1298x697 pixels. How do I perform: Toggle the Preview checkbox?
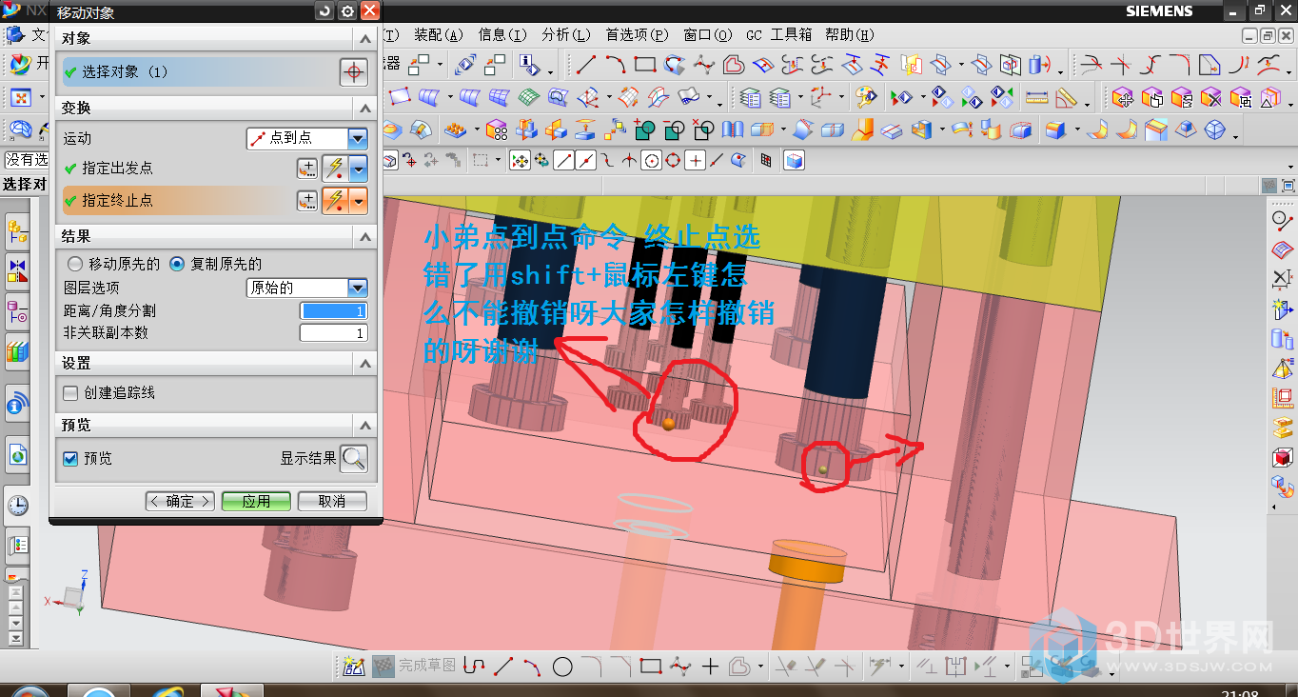click(70, 459)
